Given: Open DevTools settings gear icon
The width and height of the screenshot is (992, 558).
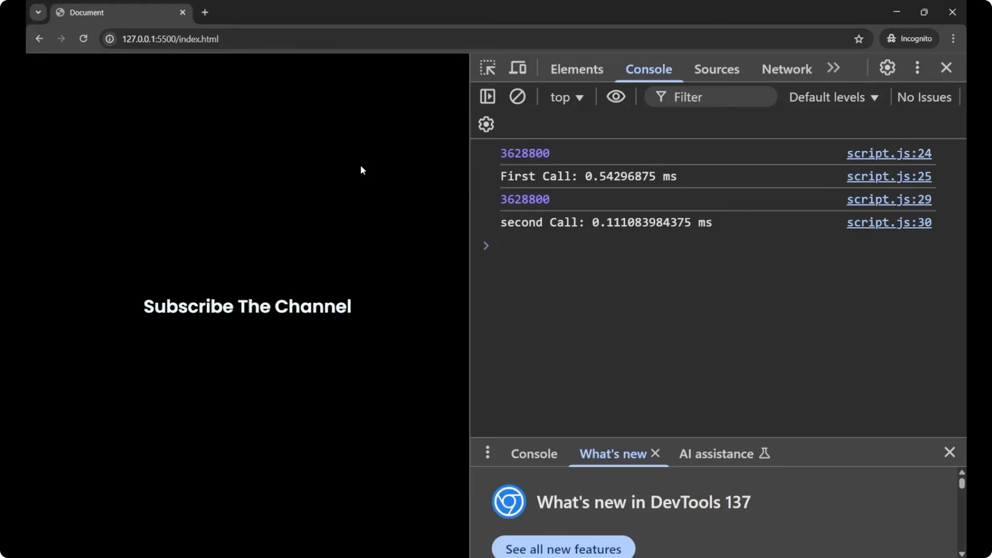Looking at the screenshot, I should click(x=887, y=68).
